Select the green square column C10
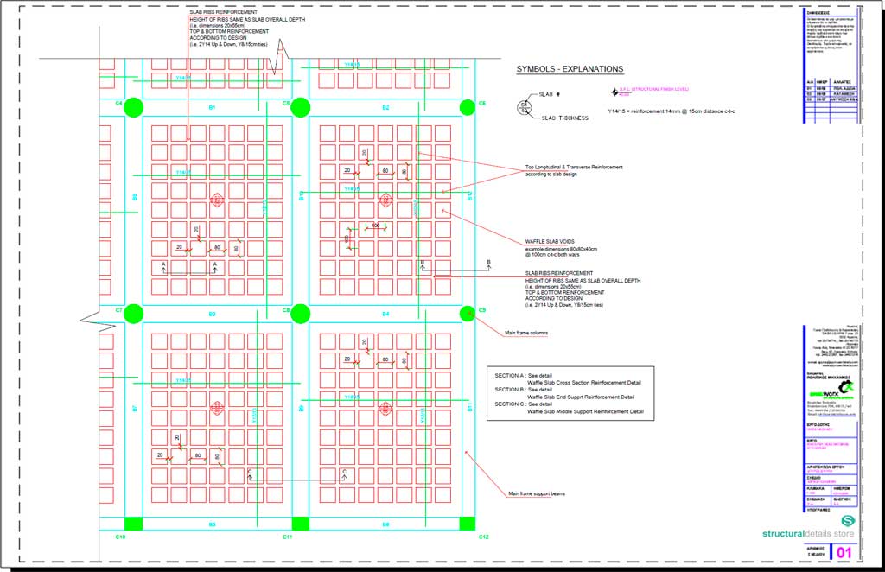This screenshot has height=572, width=885. (x=133, y=523)
